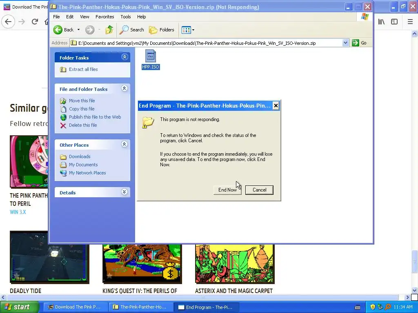Open the Deadly Tide game thumbnail
The height and width of the screenshot is (313, 418).
pyautogui.click(x=49, y=258)
